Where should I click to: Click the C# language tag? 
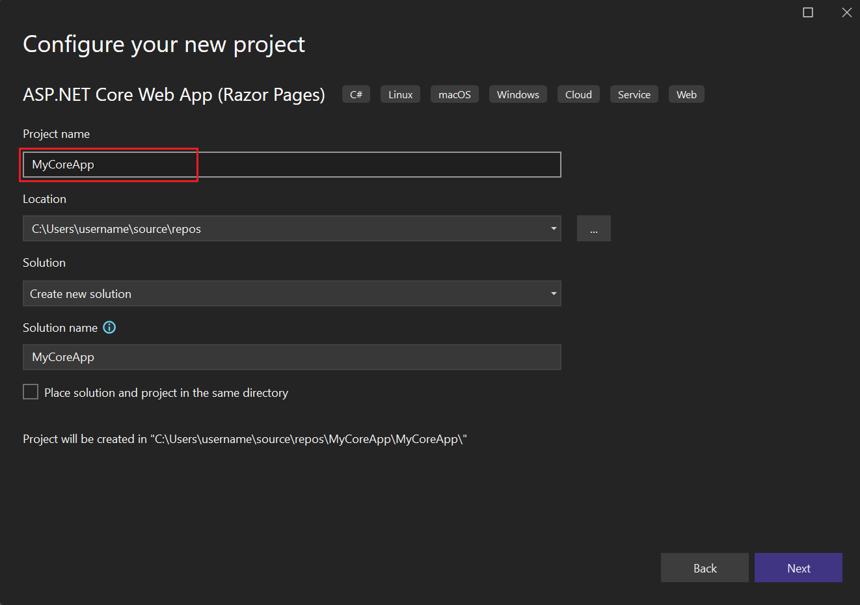[356, 94]
